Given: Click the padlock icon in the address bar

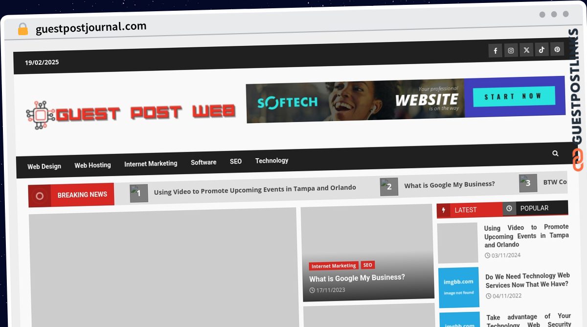Looking at the screenshot, I should pyautogui.click(x=23, y=29).
